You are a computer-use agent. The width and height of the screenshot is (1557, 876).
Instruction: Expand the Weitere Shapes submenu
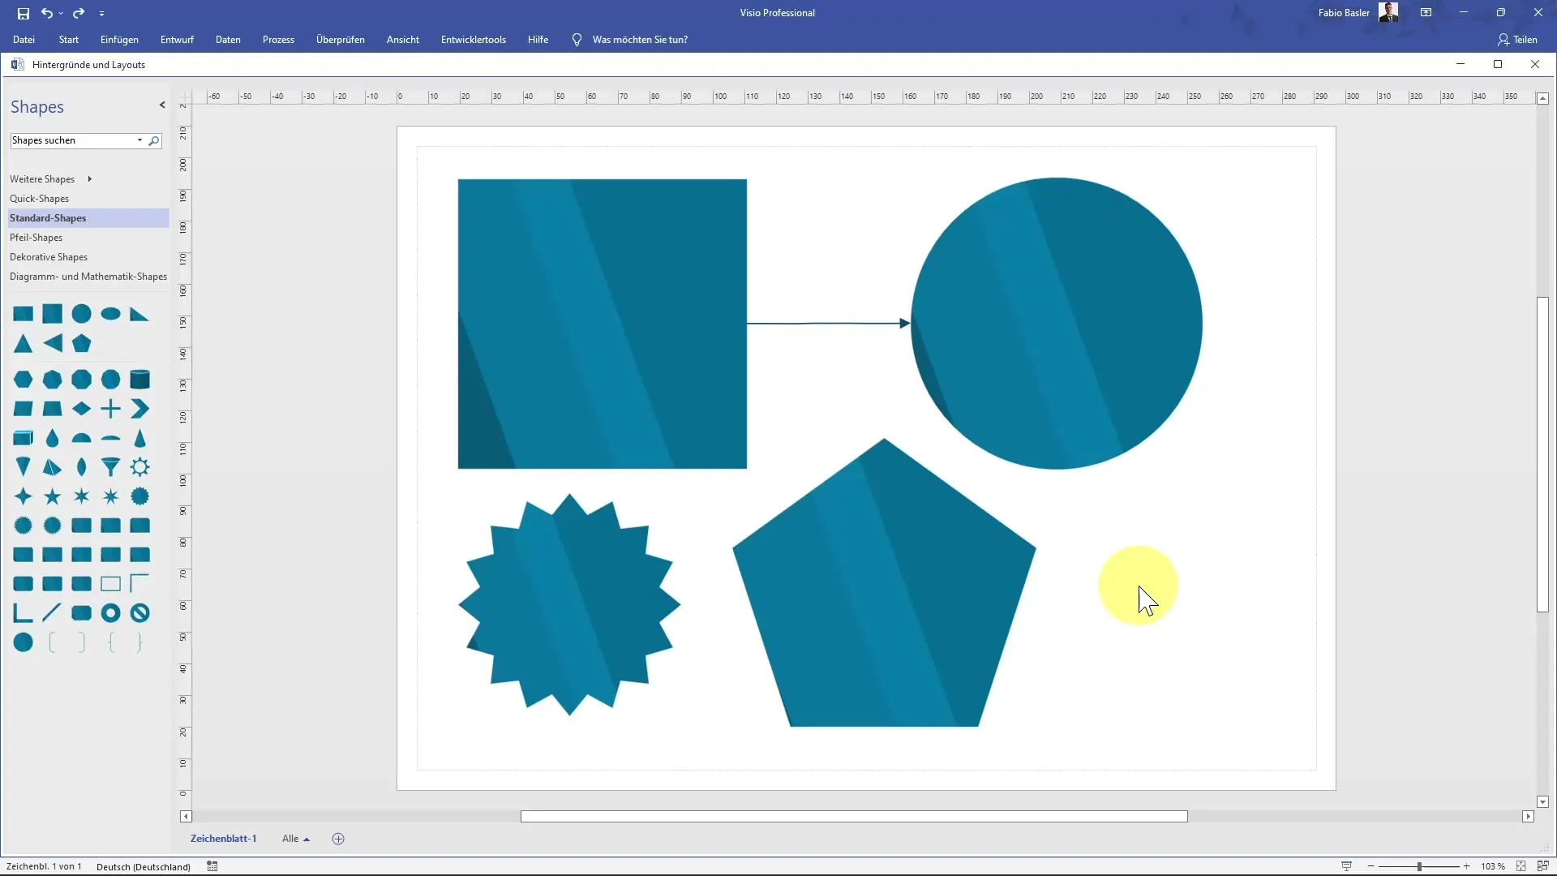pos(89,179)
